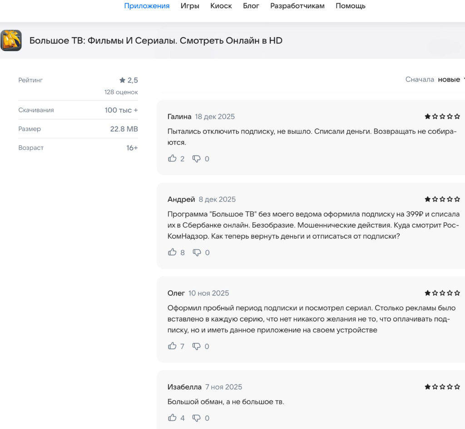Screen dimensions: 465x429
Task: Click the empty second star in Олег's rating
Action: point(435,293)
